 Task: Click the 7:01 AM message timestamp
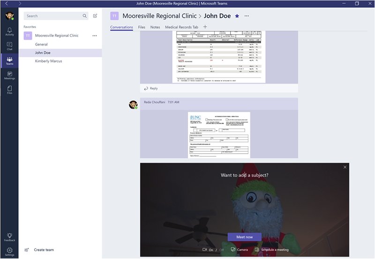coord(173,102)
